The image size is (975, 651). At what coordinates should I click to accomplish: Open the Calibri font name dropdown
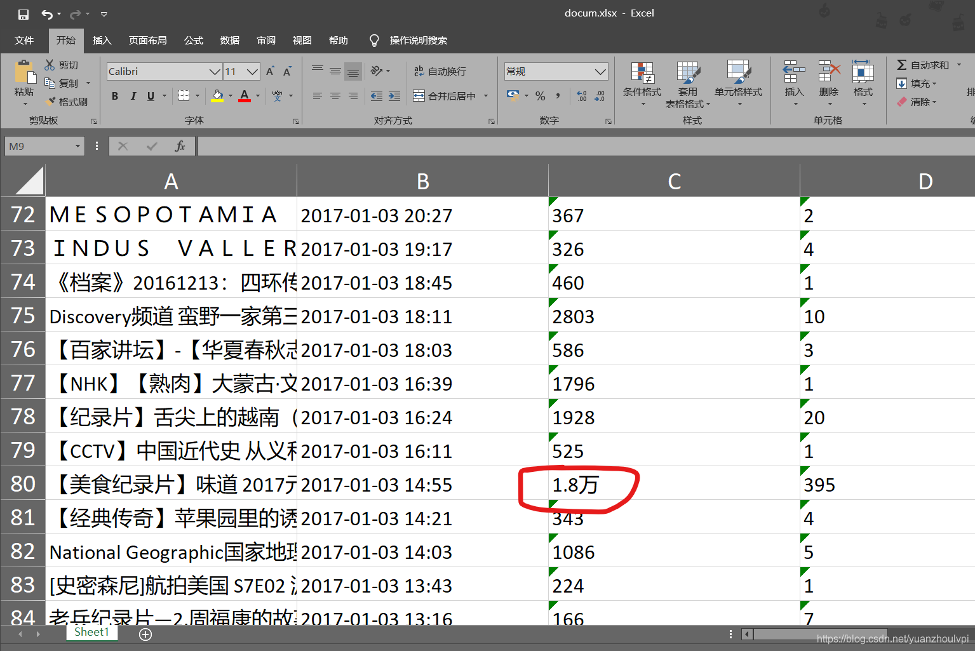coord(215,71)
